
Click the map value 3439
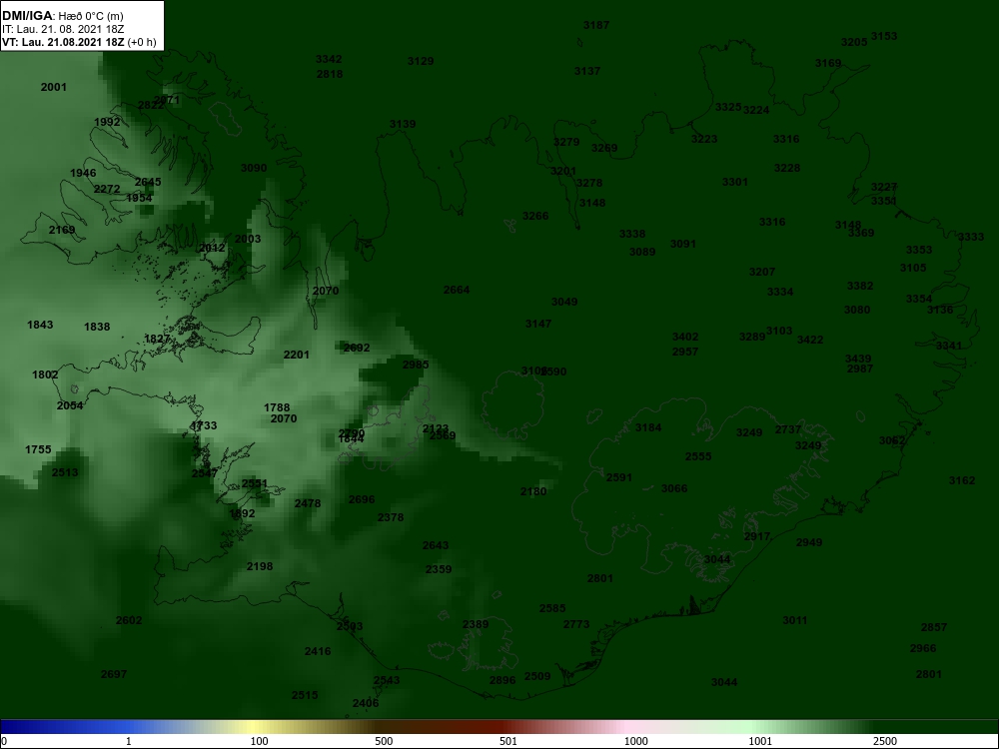858,360
